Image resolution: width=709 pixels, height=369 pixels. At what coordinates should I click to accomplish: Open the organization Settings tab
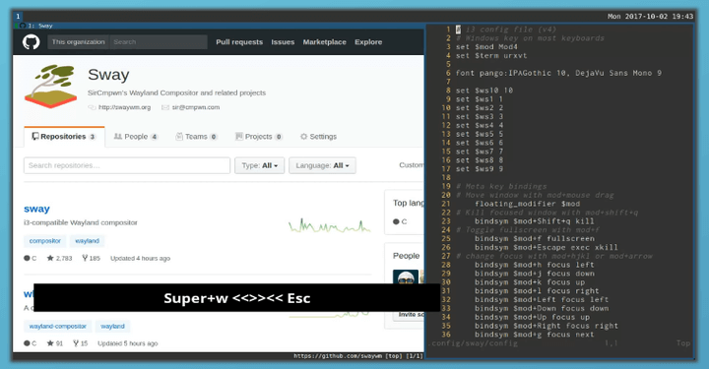pyautogui.click(x=318, y=137)
